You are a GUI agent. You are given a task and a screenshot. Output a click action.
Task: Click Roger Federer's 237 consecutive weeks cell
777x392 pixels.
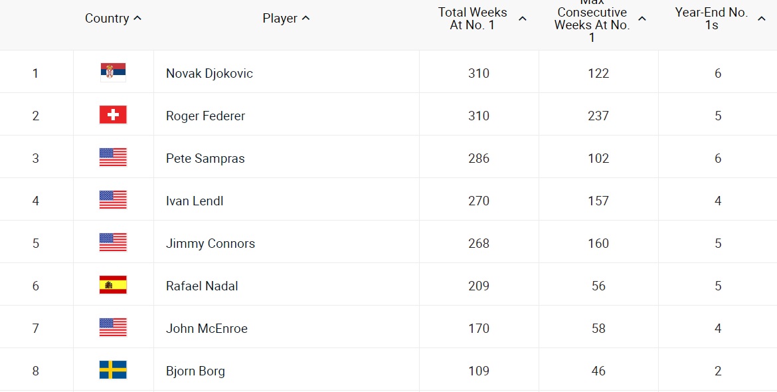598,116
